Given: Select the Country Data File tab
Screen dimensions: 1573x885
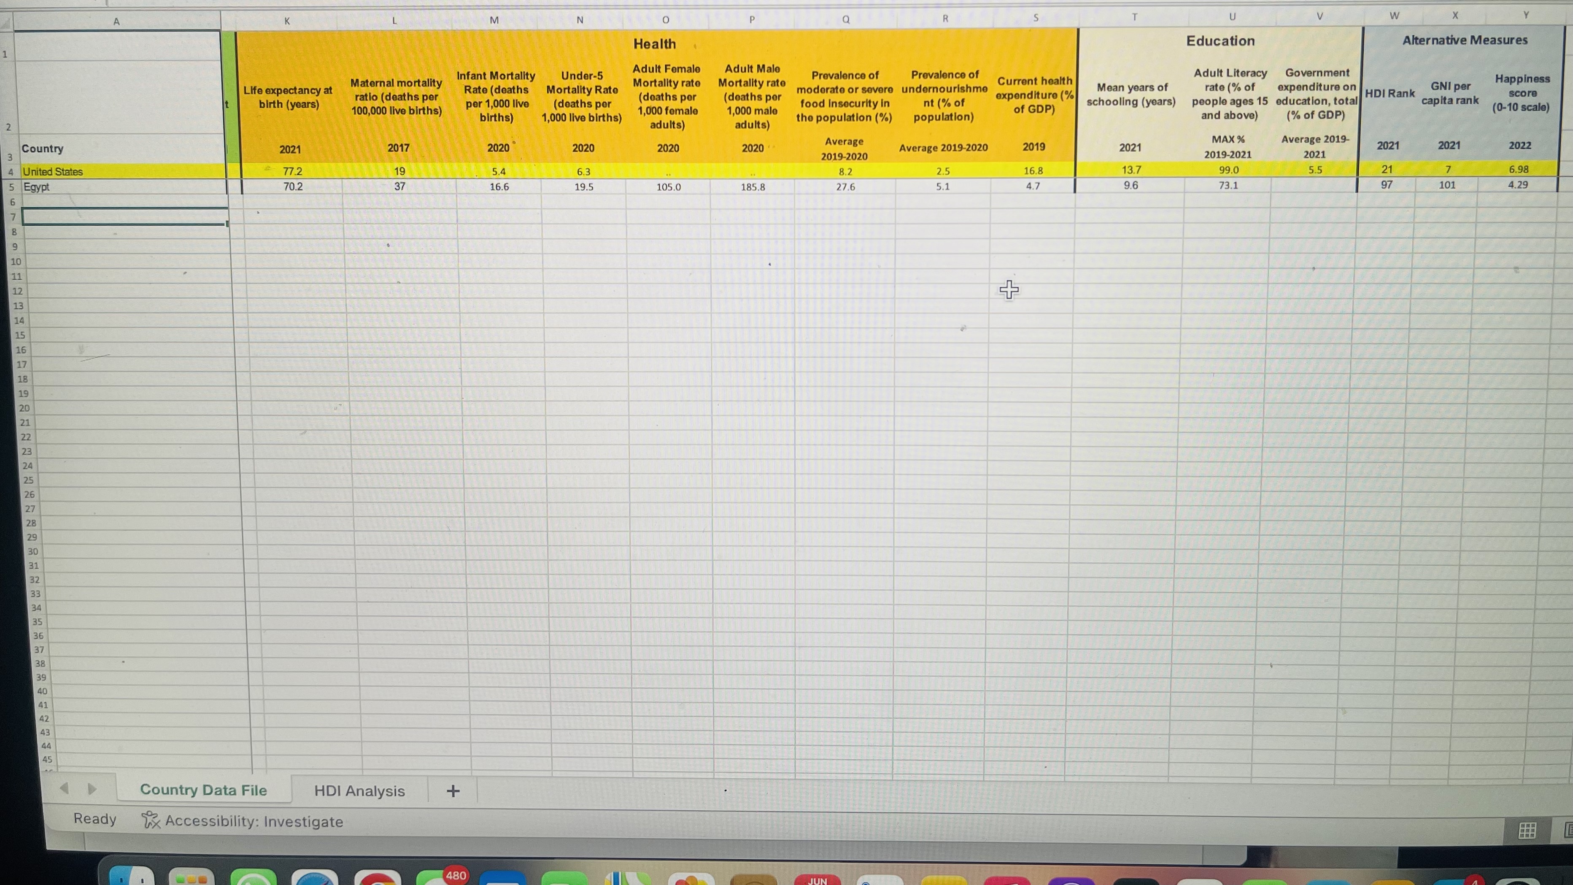Looking at the screenshot, I should [x=203, y=790].
